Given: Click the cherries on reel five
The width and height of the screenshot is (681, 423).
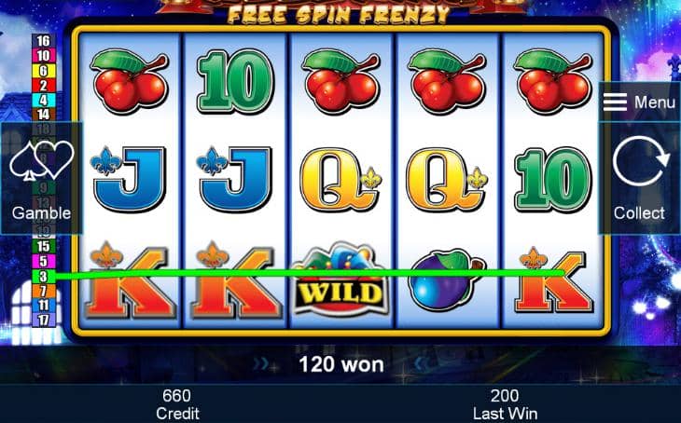Looking at the screenshot, I should (552, 81).
